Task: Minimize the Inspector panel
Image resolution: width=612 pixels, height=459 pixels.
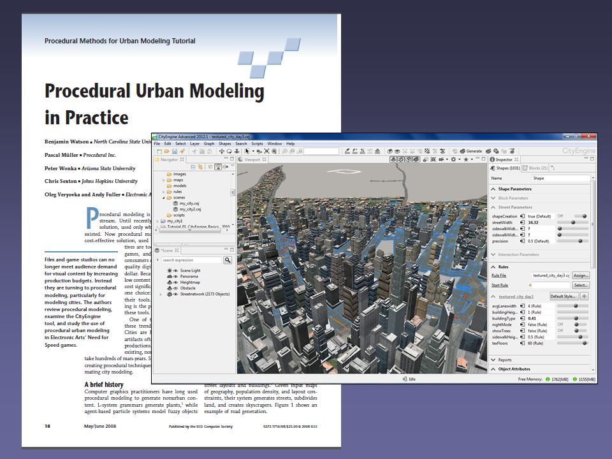Action: coord(586,158)
